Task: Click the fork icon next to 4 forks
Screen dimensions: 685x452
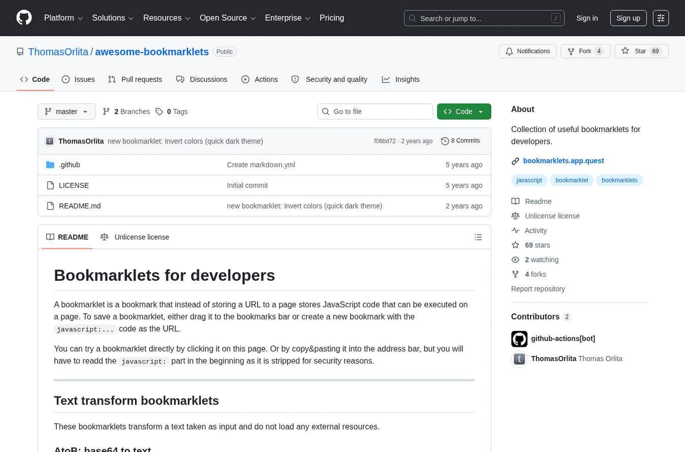Action: pyautogui.click(x=516, y=274)
